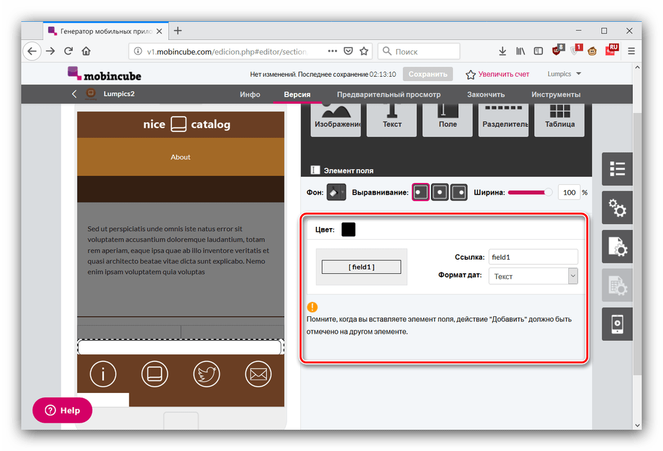Open the Firefox hamburger menu

coord(631,51)
